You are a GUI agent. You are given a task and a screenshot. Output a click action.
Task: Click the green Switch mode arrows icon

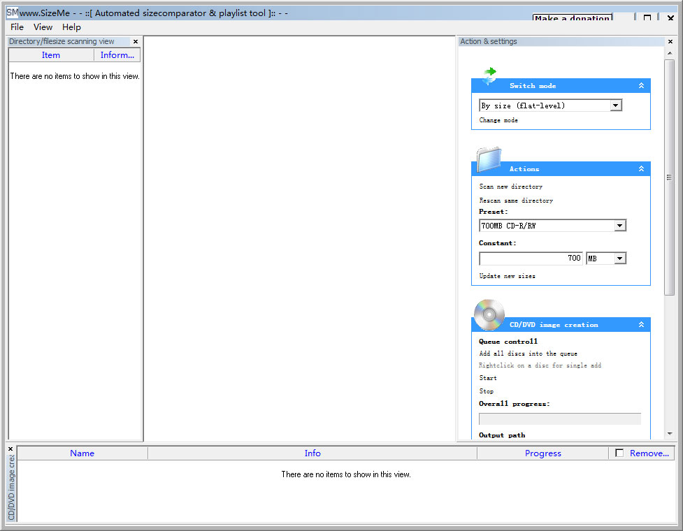(x=489, y=74)
